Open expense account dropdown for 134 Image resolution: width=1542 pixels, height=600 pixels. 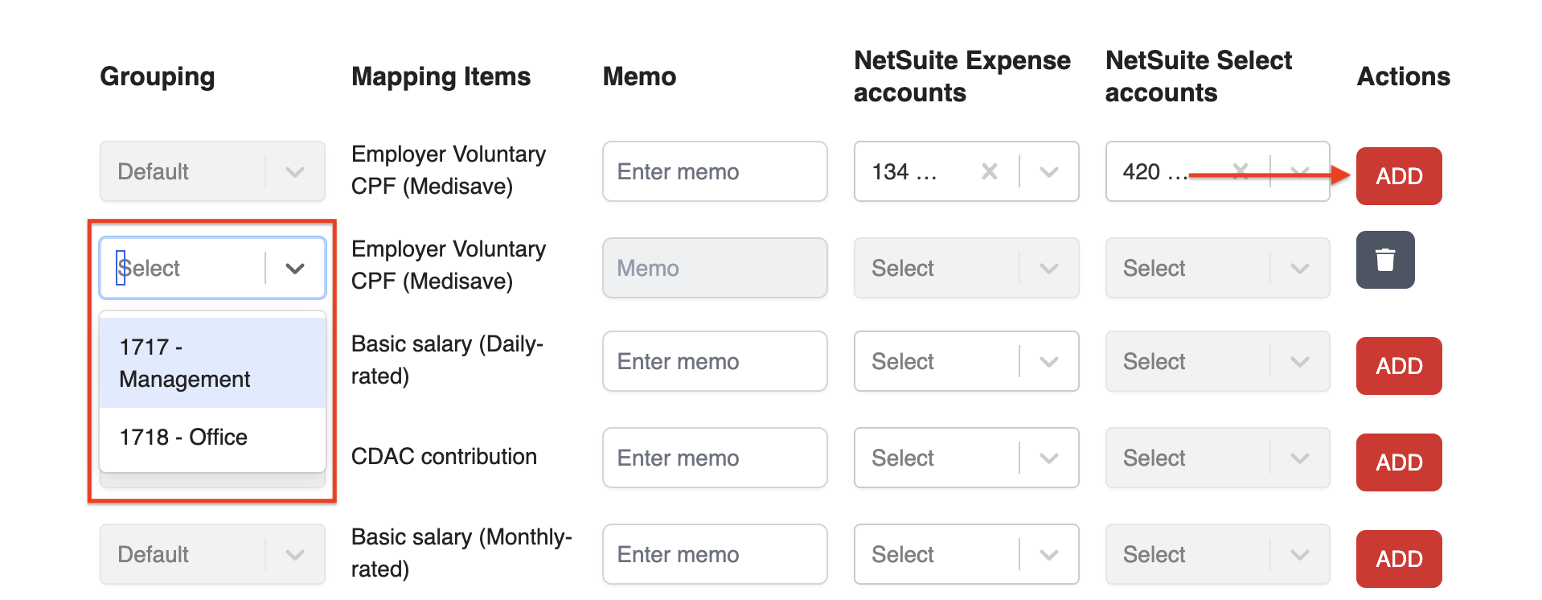[x=1048, y=171]
